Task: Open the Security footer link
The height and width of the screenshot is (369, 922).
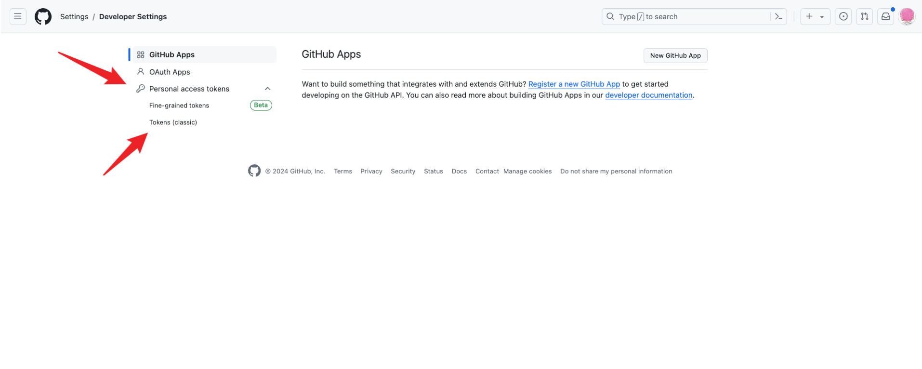Action: [403, 171]
